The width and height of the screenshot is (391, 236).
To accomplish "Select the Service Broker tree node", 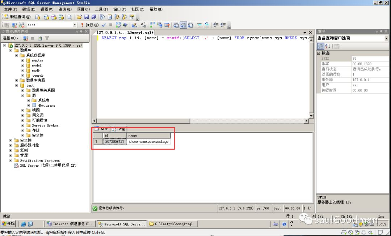I will pyautogui.click(x=45, y=125).
